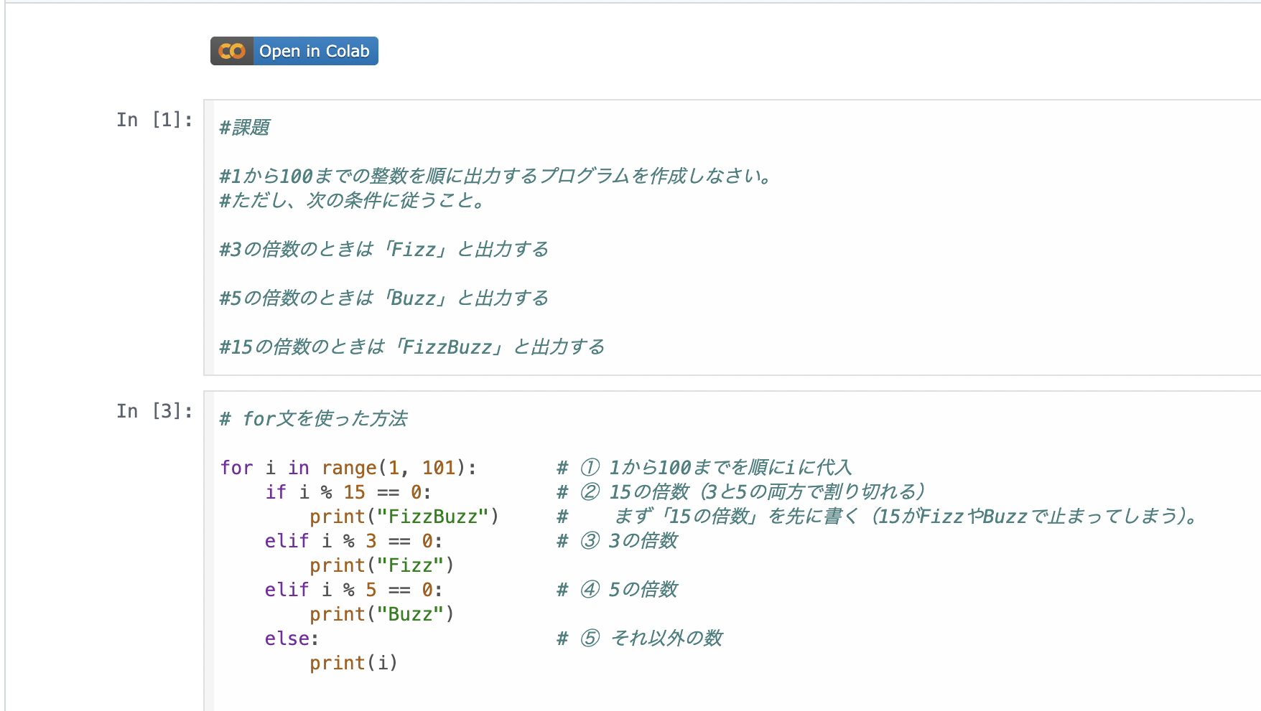The height and width of the screenshot is (711, 1261).
Task: Click the 'FizzBuzz' rule comment for 15
Action: pos(411,347)
